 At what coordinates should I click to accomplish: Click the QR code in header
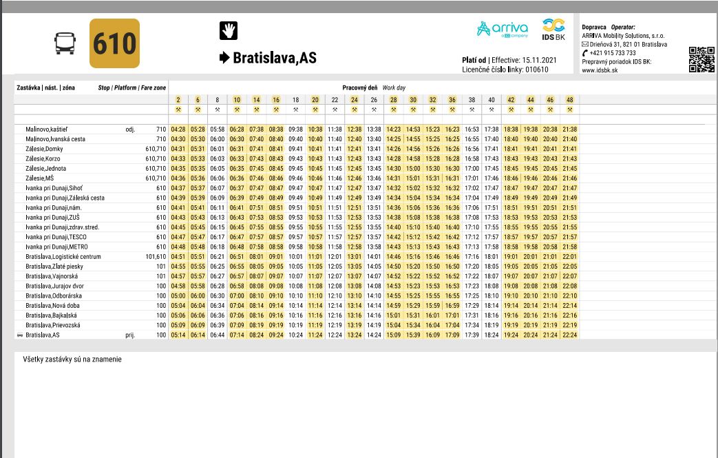point(701,58)
